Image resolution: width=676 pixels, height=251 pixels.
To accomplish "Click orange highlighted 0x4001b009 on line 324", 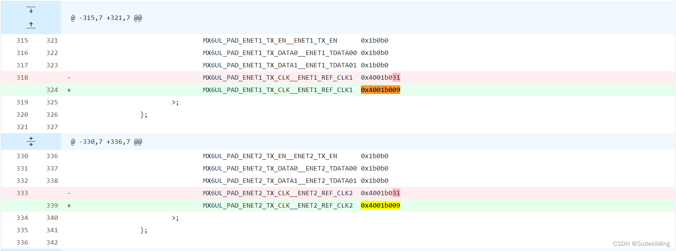I will [x=380, y=90].
